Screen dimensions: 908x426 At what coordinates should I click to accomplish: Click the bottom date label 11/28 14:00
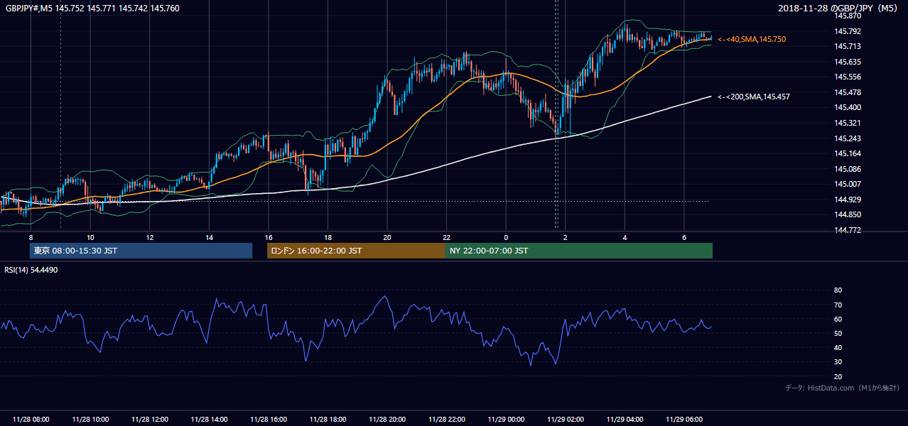[209, 419]
